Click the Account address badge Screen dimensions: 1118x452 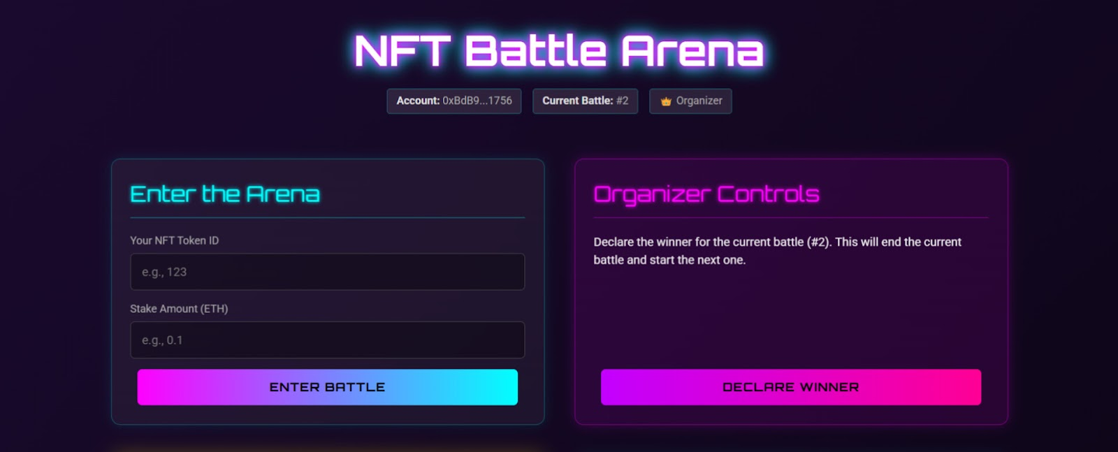tap(453, 101)
